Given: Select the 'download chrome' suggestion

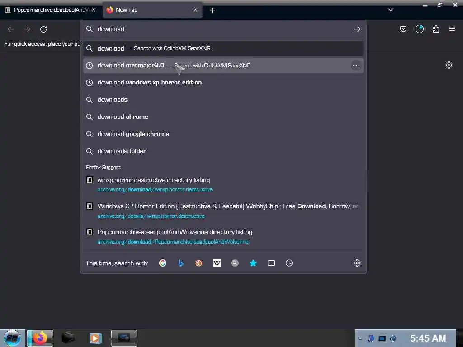Looking at the screenshot, I should pos(223,117).
